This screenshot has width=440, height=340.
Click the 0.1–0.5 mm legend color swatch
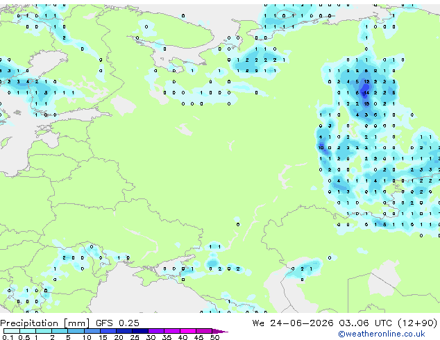(x=12, y=331)
